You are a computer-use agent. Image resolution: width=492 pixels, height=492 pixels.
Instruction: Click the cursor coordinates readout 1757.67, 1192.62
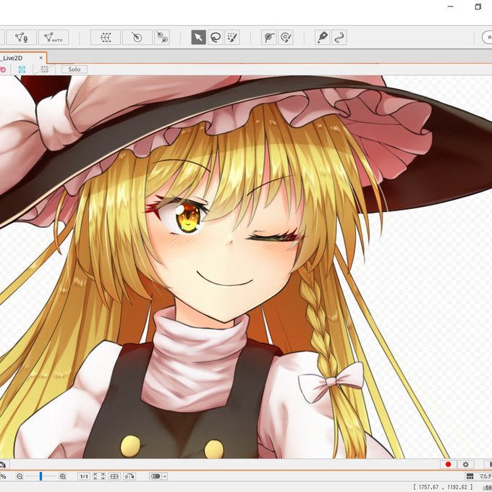[x=443, y=487]
